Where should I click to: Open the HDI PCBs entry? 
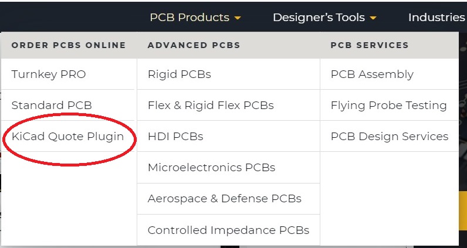pos(175,137)
